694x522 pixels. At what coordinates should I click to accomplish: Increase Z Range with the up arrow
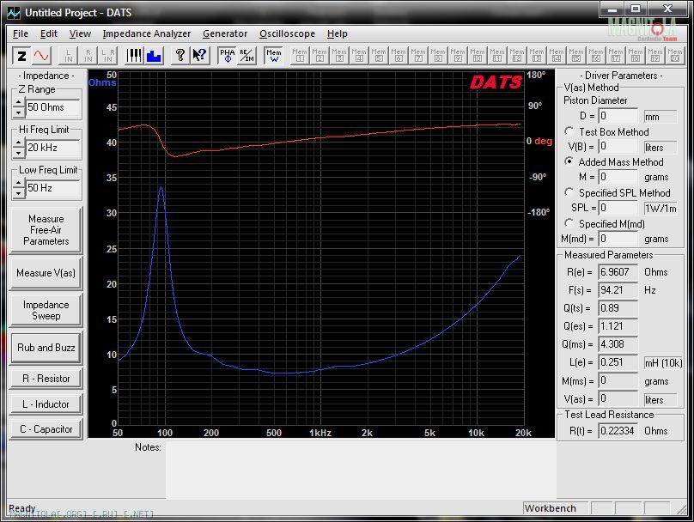point(18,103)
